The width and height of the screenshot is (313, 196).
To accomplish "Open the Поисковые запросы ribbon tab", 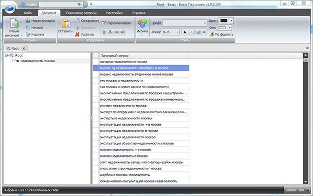I will coord(81,13).
